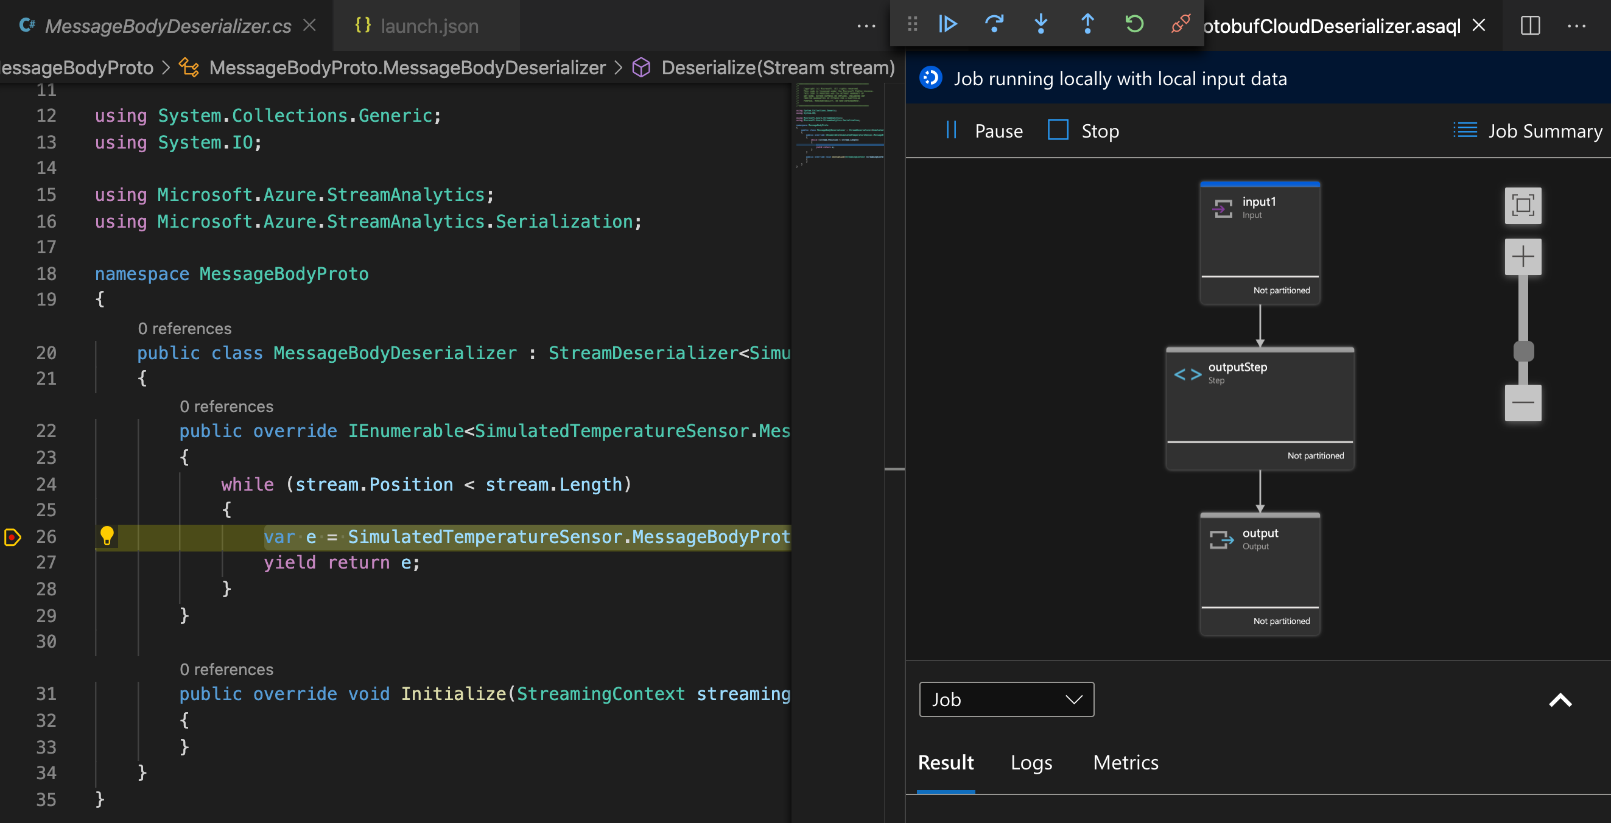Toggle the Stop checkbox control
Image resolution: width=1611 pixels, height=823 pixels.
tap(1058, 130)
